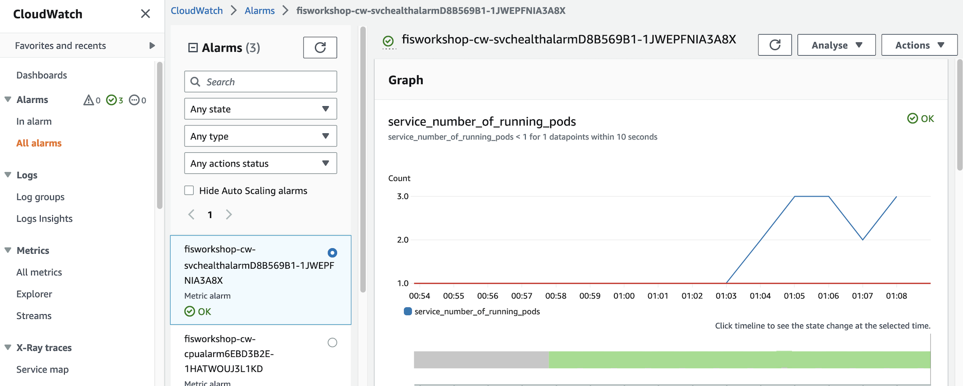Open metrics Explorer
Viewport: 963px width, 386px height.
point(34,294)
